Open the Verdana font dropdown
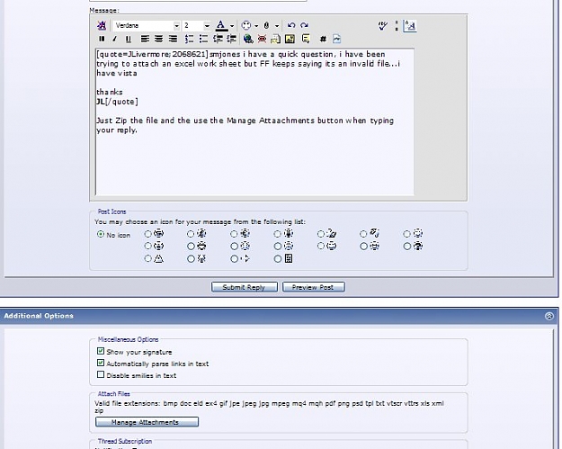562x449 pixels. (x=147, y=25)
